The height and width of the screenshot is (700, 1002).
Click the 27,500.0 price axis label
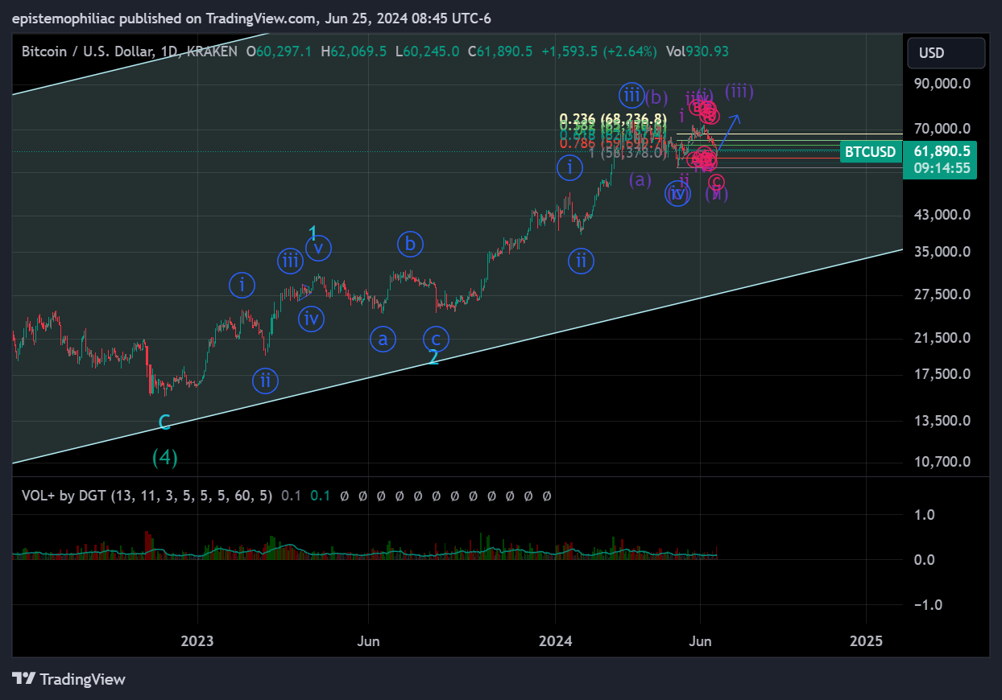pos(941,294)
